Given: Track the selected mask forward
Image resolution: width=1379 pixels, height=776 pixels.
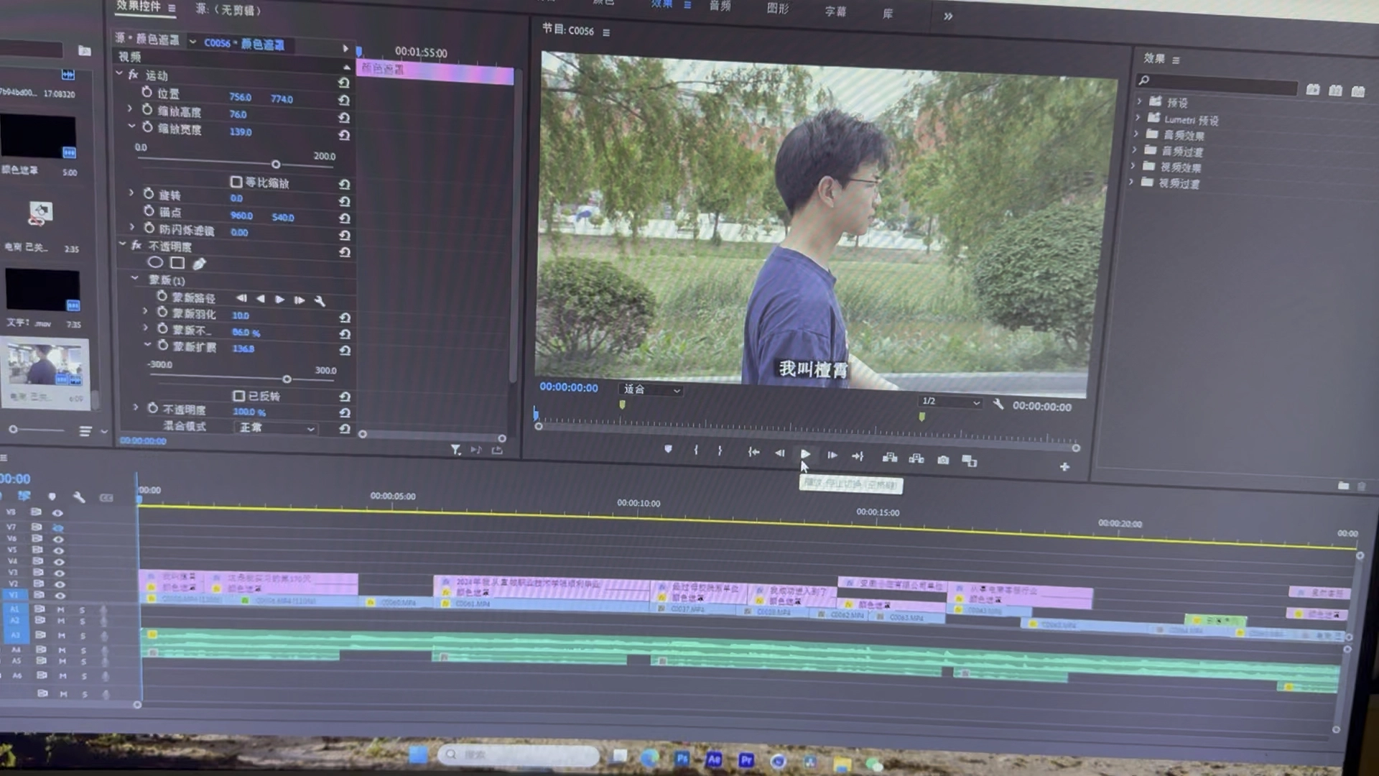Looking at the screenshot, I should click(279, 299).
